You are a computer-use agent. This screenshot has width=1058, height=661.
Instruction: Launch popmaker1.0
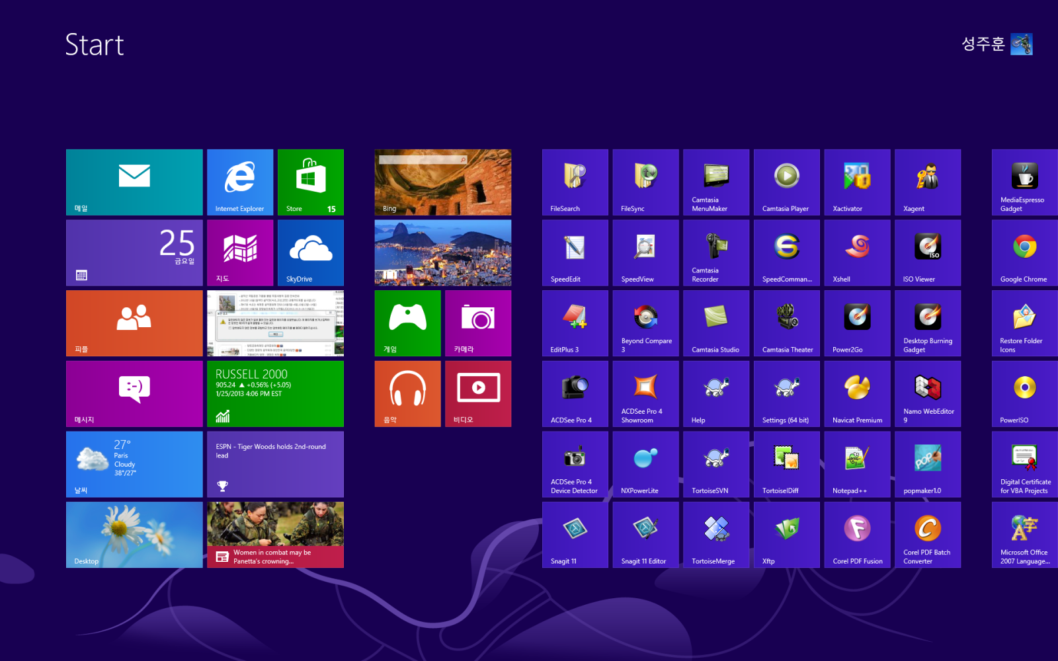(928, 465)
